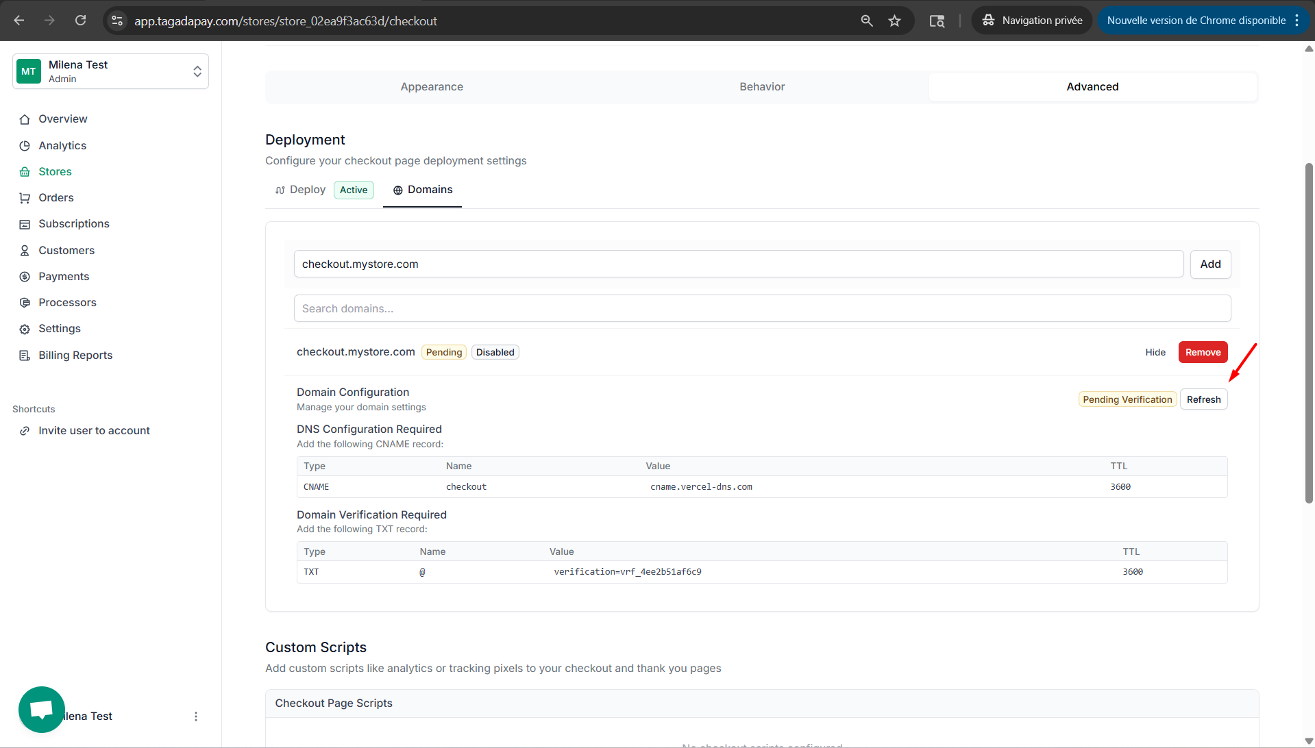View site information icon in address bar
Screen dimensions: 1315x748
click(117, 21)
